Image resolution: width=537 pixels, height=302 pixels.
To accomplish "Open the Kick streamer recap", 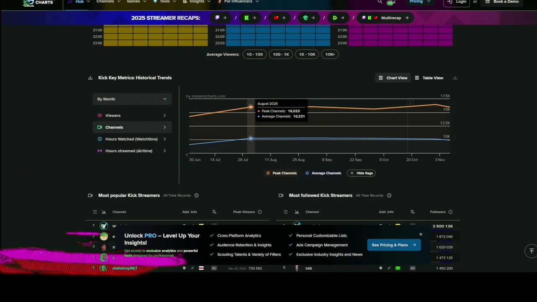I will pyautogui.click(x=250, y=18).
